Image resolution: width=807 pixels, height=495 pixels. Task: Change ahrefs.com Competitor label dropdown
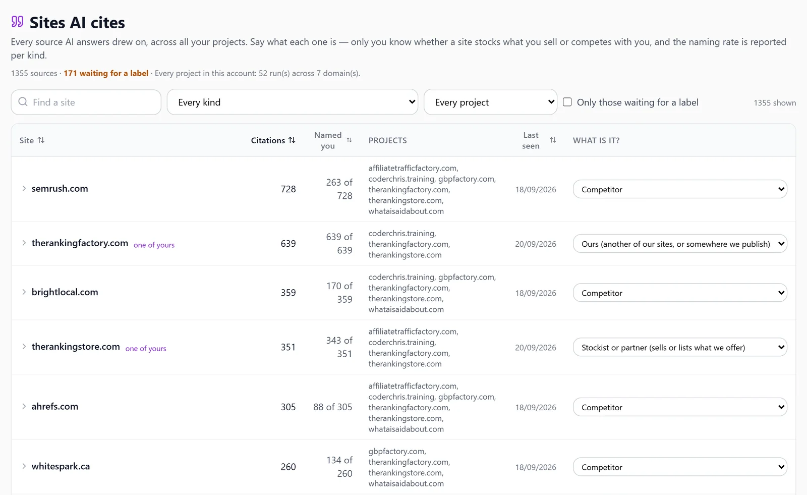coord(680,407)
